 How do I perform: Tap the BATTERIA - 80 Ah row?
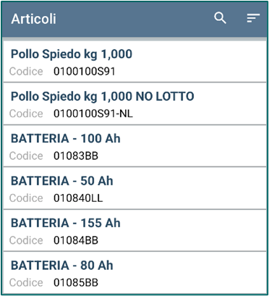[134, 273]
